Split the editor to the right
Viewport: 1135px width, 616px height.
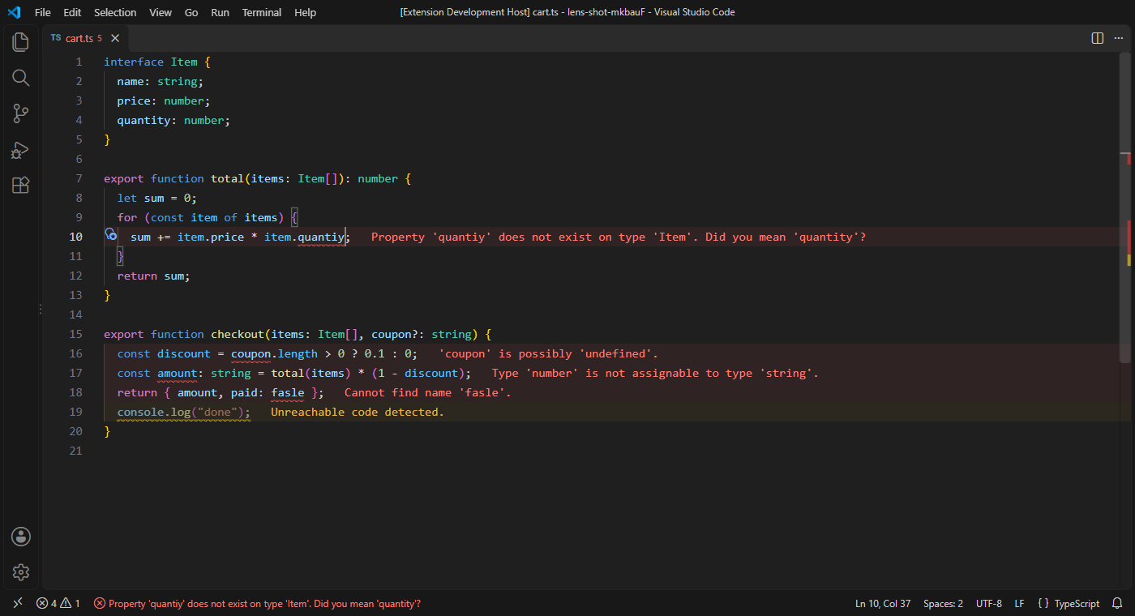tap(1097, 38)
